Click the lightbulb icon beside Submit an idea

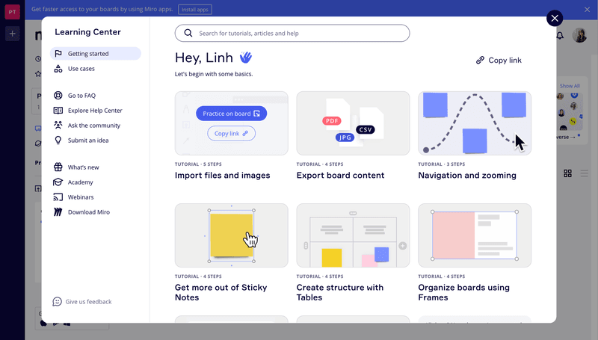pyautogui.click(x=58, y=140)
